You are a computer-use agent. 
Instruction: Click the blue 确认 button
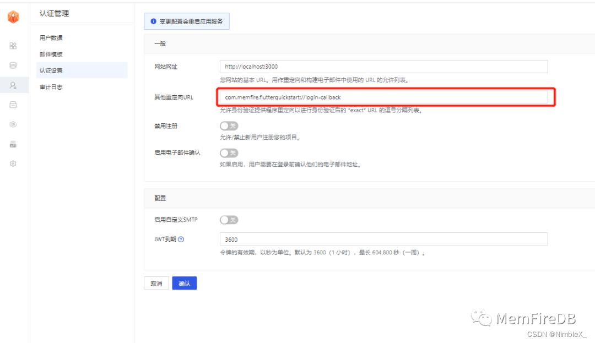(185, 283)
